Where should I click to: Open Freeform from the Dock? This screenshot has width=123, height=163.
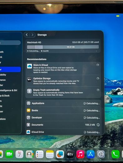click(60, 154)
